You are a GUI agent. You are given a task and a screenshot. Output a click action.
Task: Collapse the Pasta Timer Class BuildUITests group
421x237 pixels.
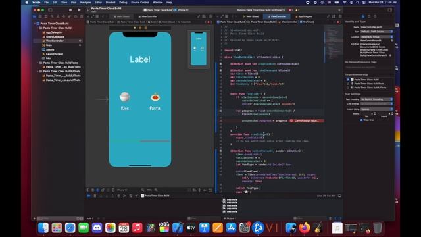[37, 72]
